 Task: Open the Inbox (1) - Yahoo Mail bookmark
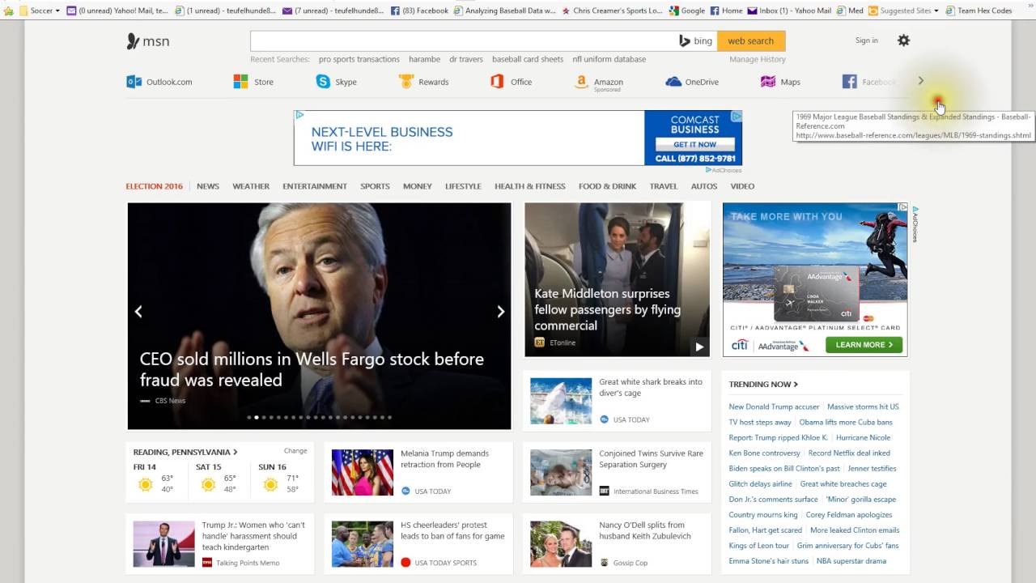point(789,11)
